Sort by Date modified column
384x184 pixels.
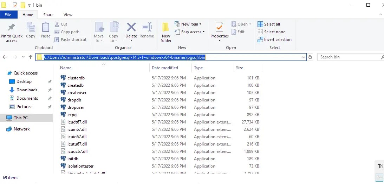click(165, 68)
